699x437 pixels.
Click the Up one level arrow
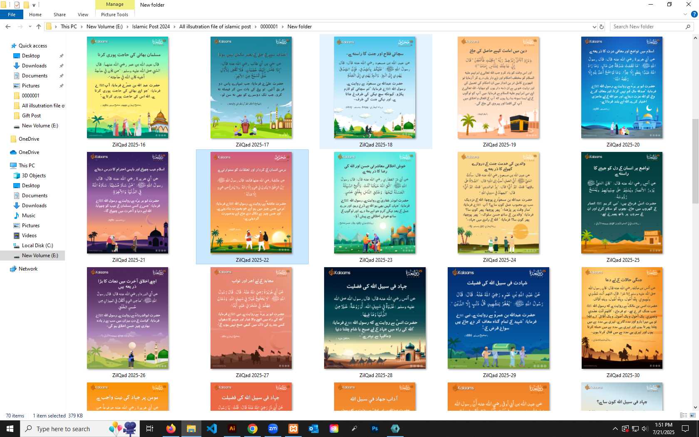pyautogui.click(x=39, y=27)
